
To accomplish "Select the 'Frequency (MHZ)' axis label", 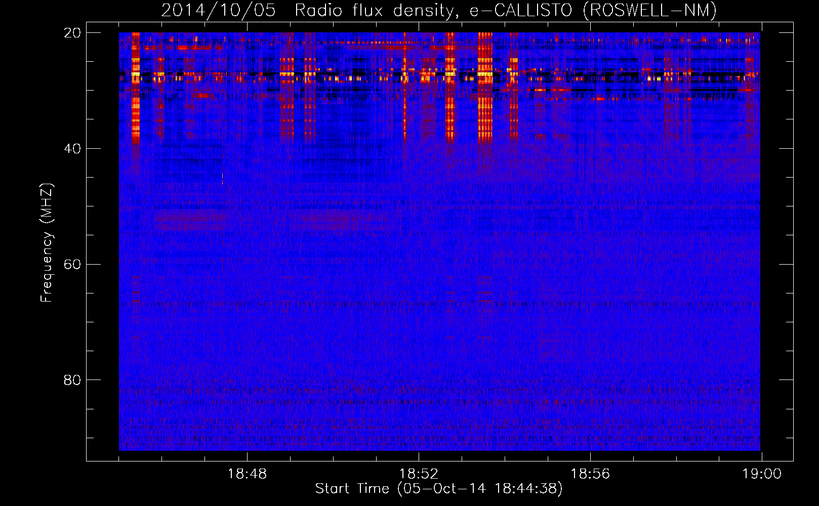I will 46,243.
